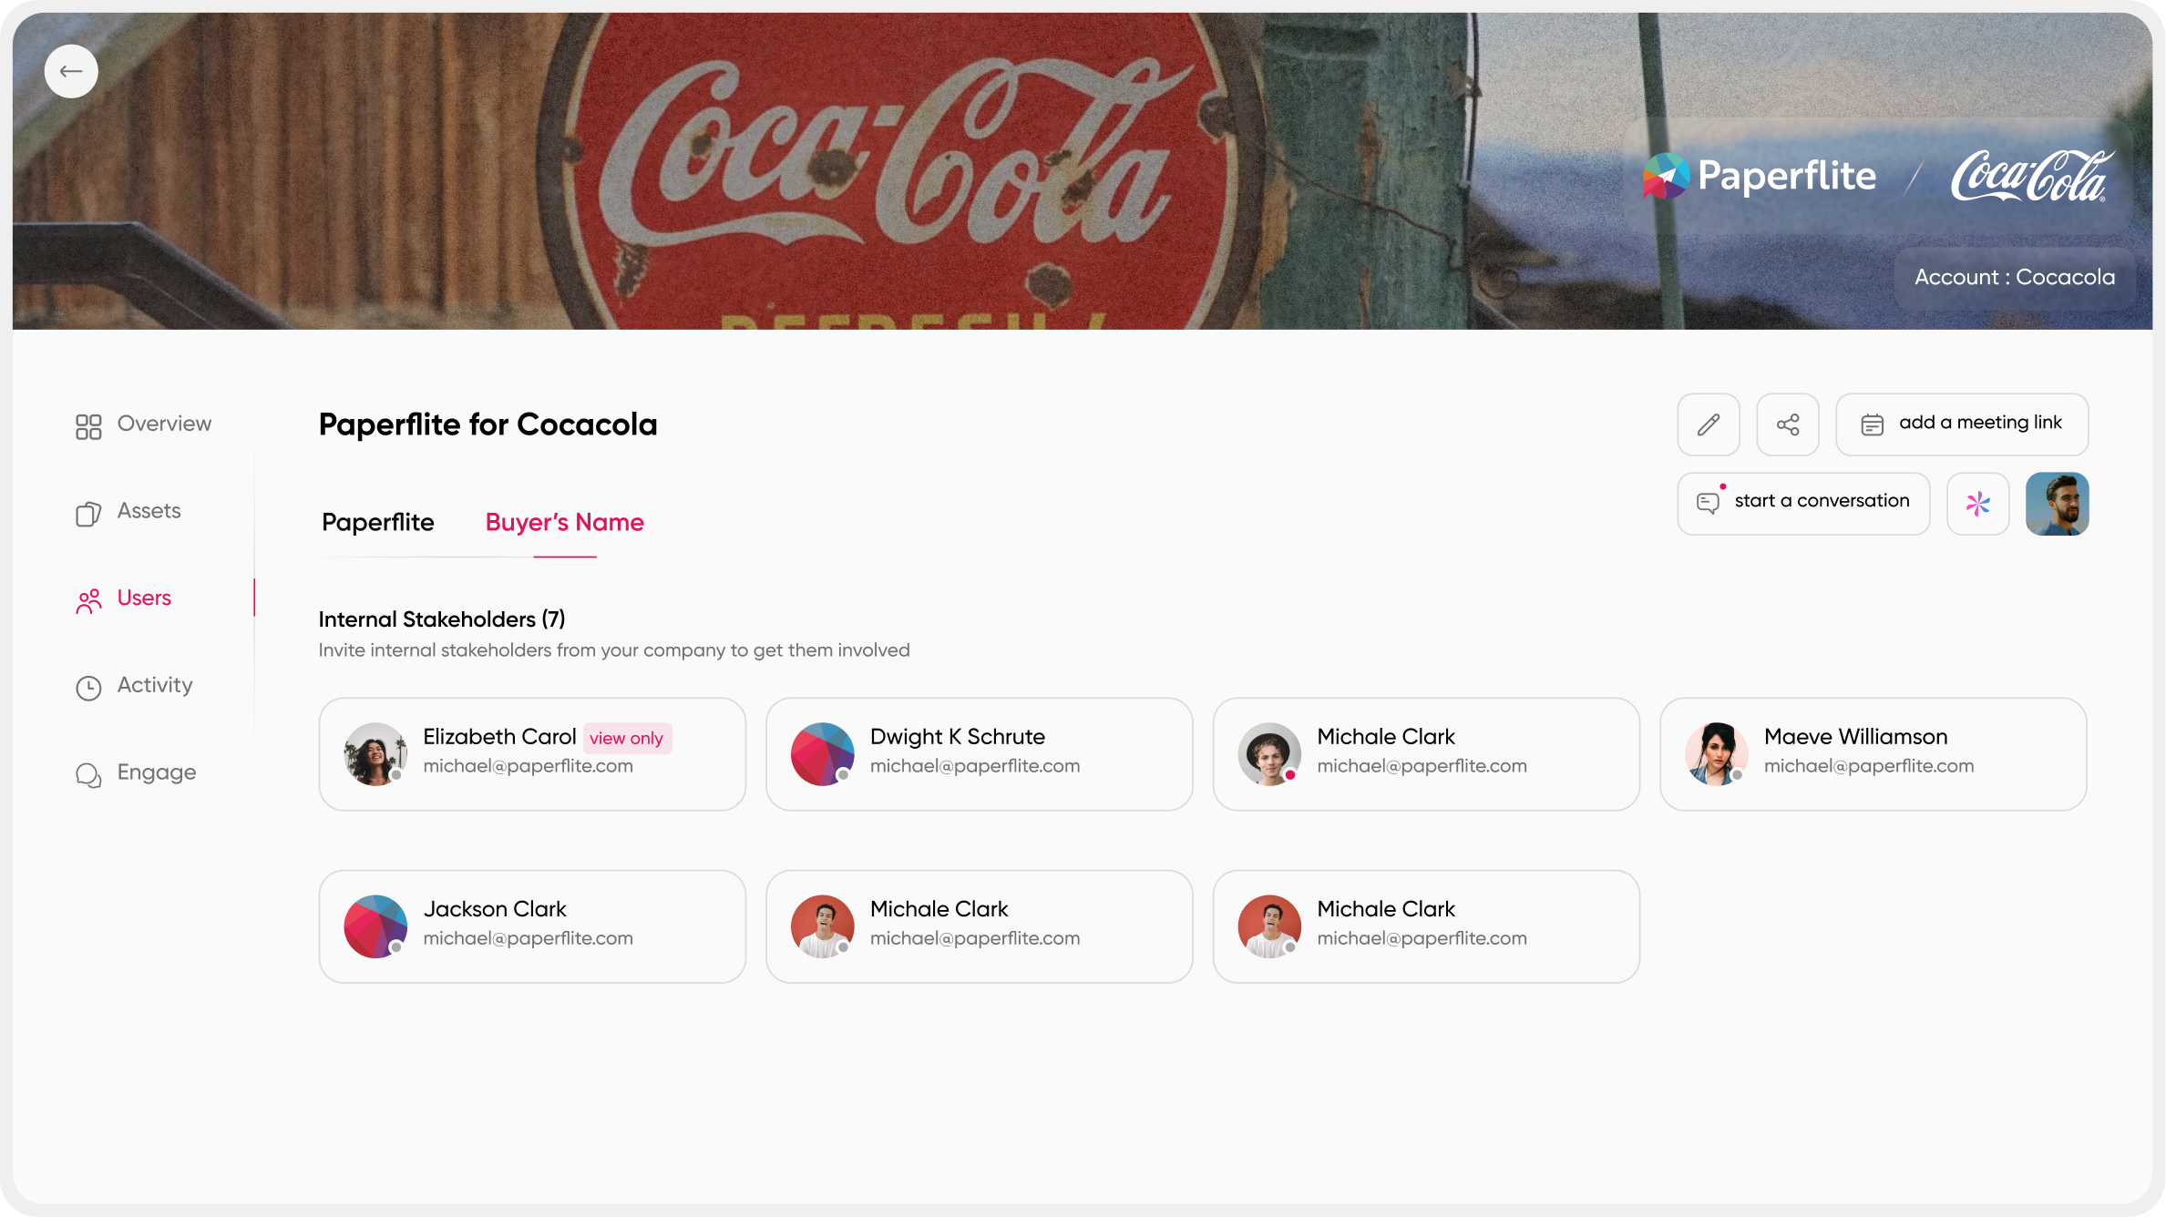The width and height of the screenshot is (2166, 1217).
Task: Click the Account : Cocacola label
Action: [2015, 278]
